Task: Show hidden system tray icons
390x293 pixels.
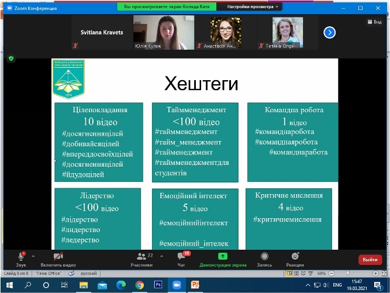Action: 308,285
